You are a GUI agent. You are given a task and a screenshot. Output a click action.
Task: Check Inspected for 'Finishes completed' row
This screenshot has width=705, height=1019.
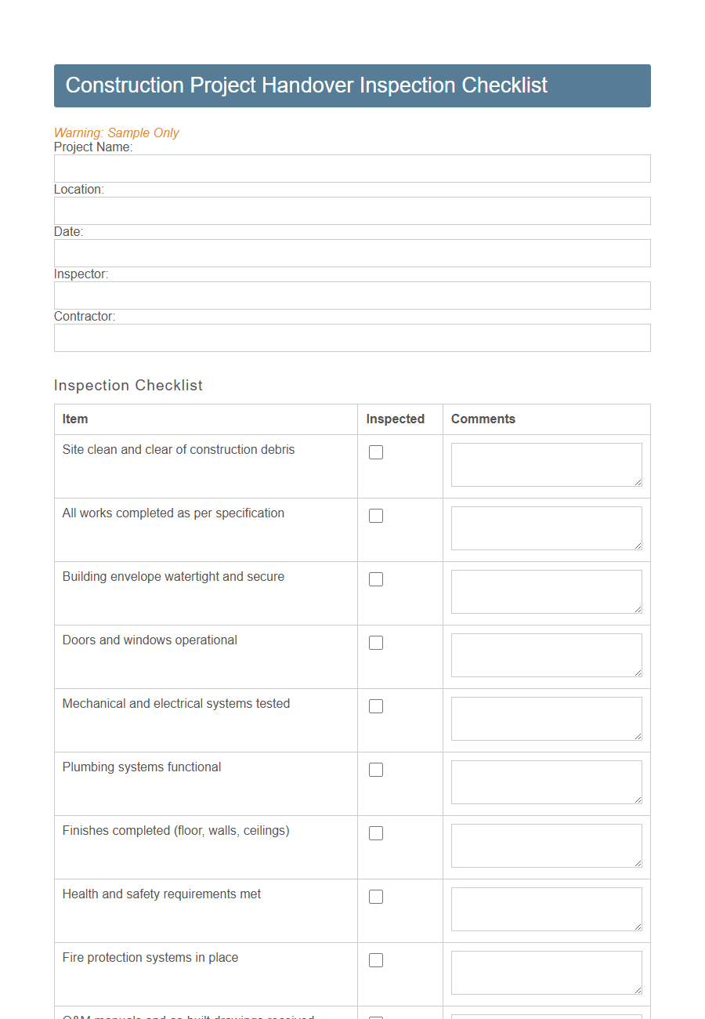click(376, 833)
